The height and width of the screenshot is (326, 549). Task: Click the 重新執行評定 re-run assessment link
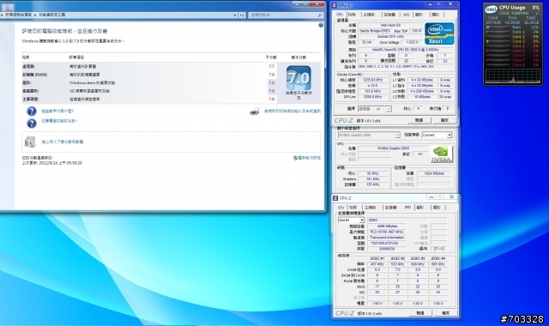[309, 158]
